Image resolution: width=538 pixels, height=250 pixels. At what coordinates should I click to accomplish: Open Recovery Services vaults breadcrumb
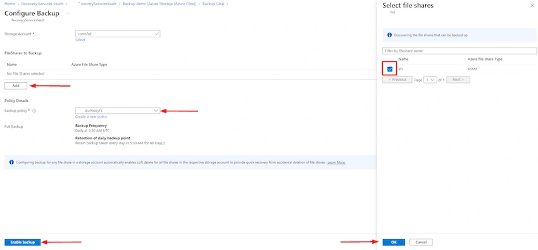coord(42,4)
